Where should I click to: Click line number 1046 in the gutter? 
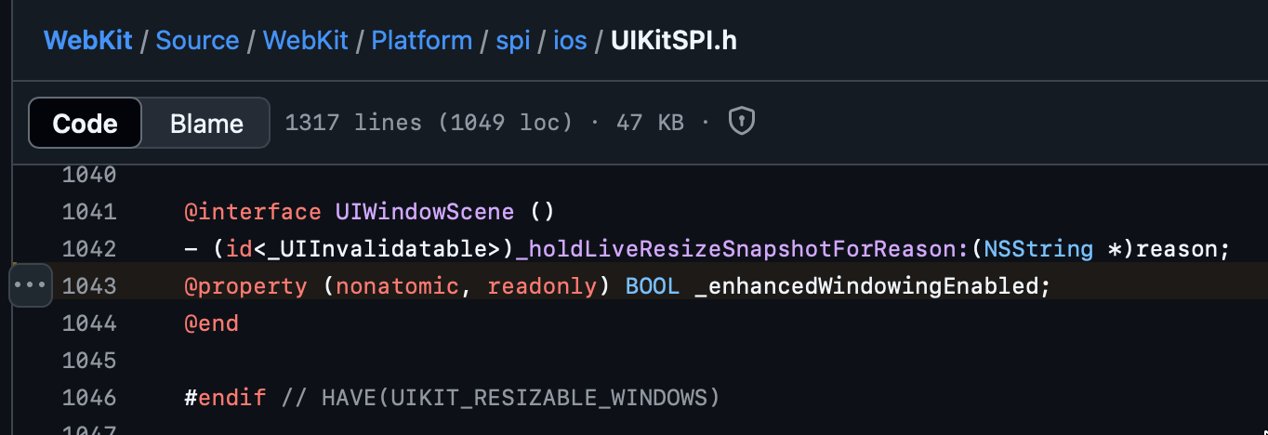[89, 398]
